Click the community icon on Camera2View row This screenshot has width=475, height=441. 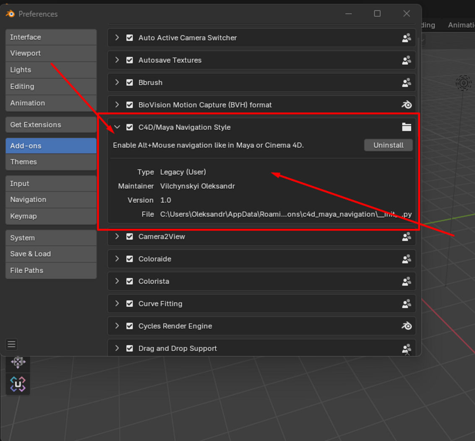click(x=407, y=236)
